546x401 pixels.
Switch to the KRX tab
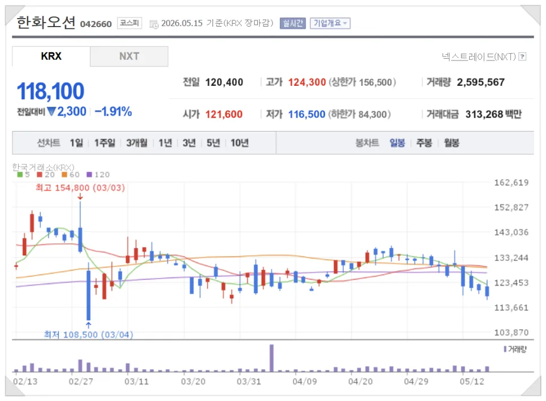pos(51,56)
